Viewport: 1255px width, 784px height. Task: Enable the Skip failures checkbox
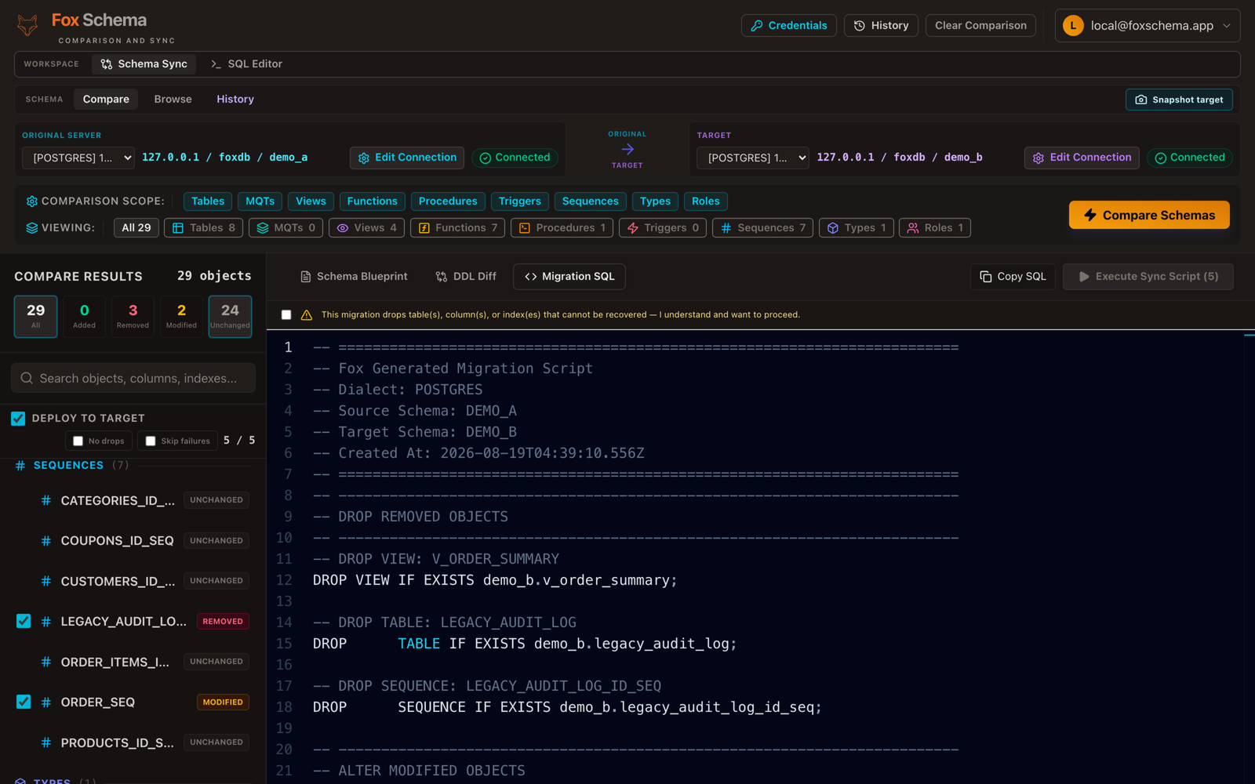point(151,441)
